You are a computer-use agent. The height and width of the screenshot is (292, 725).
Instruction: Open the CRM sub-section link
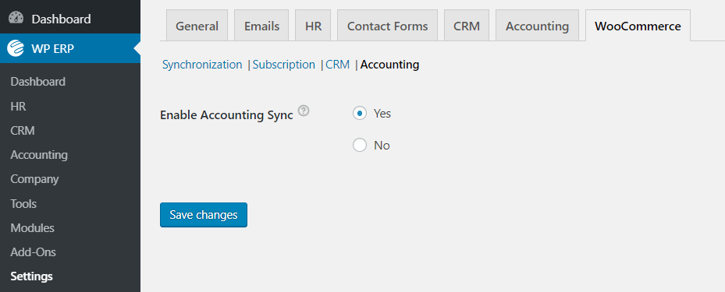coord(338,65)
